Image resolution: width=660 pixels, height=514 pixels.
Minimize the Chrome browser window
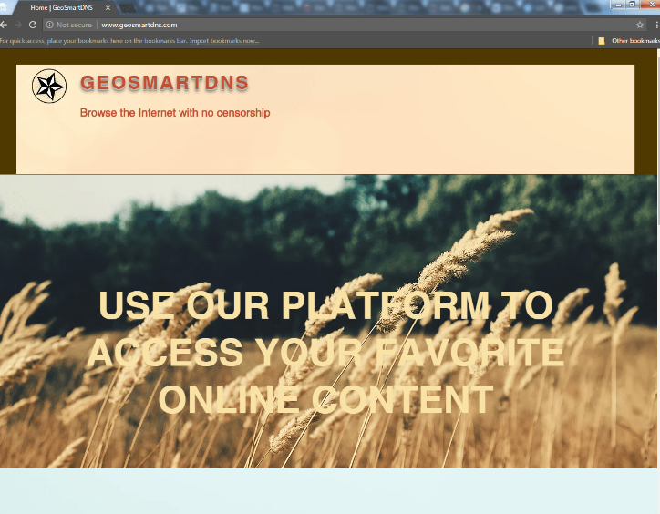[618, 5]
